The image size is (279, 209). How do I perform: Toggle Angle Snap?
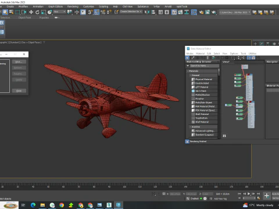click(x=96, y=12)
